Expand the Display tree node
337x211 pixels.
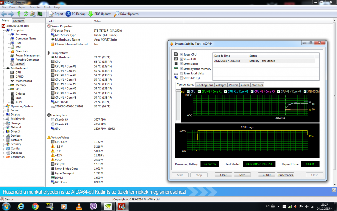[4, 115]
